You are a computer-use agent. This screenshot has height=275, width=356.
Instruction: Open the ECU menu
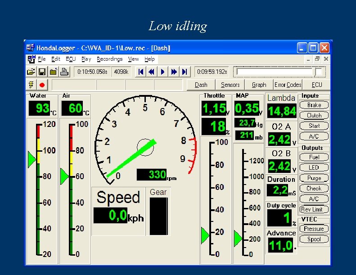click(71, 59)
